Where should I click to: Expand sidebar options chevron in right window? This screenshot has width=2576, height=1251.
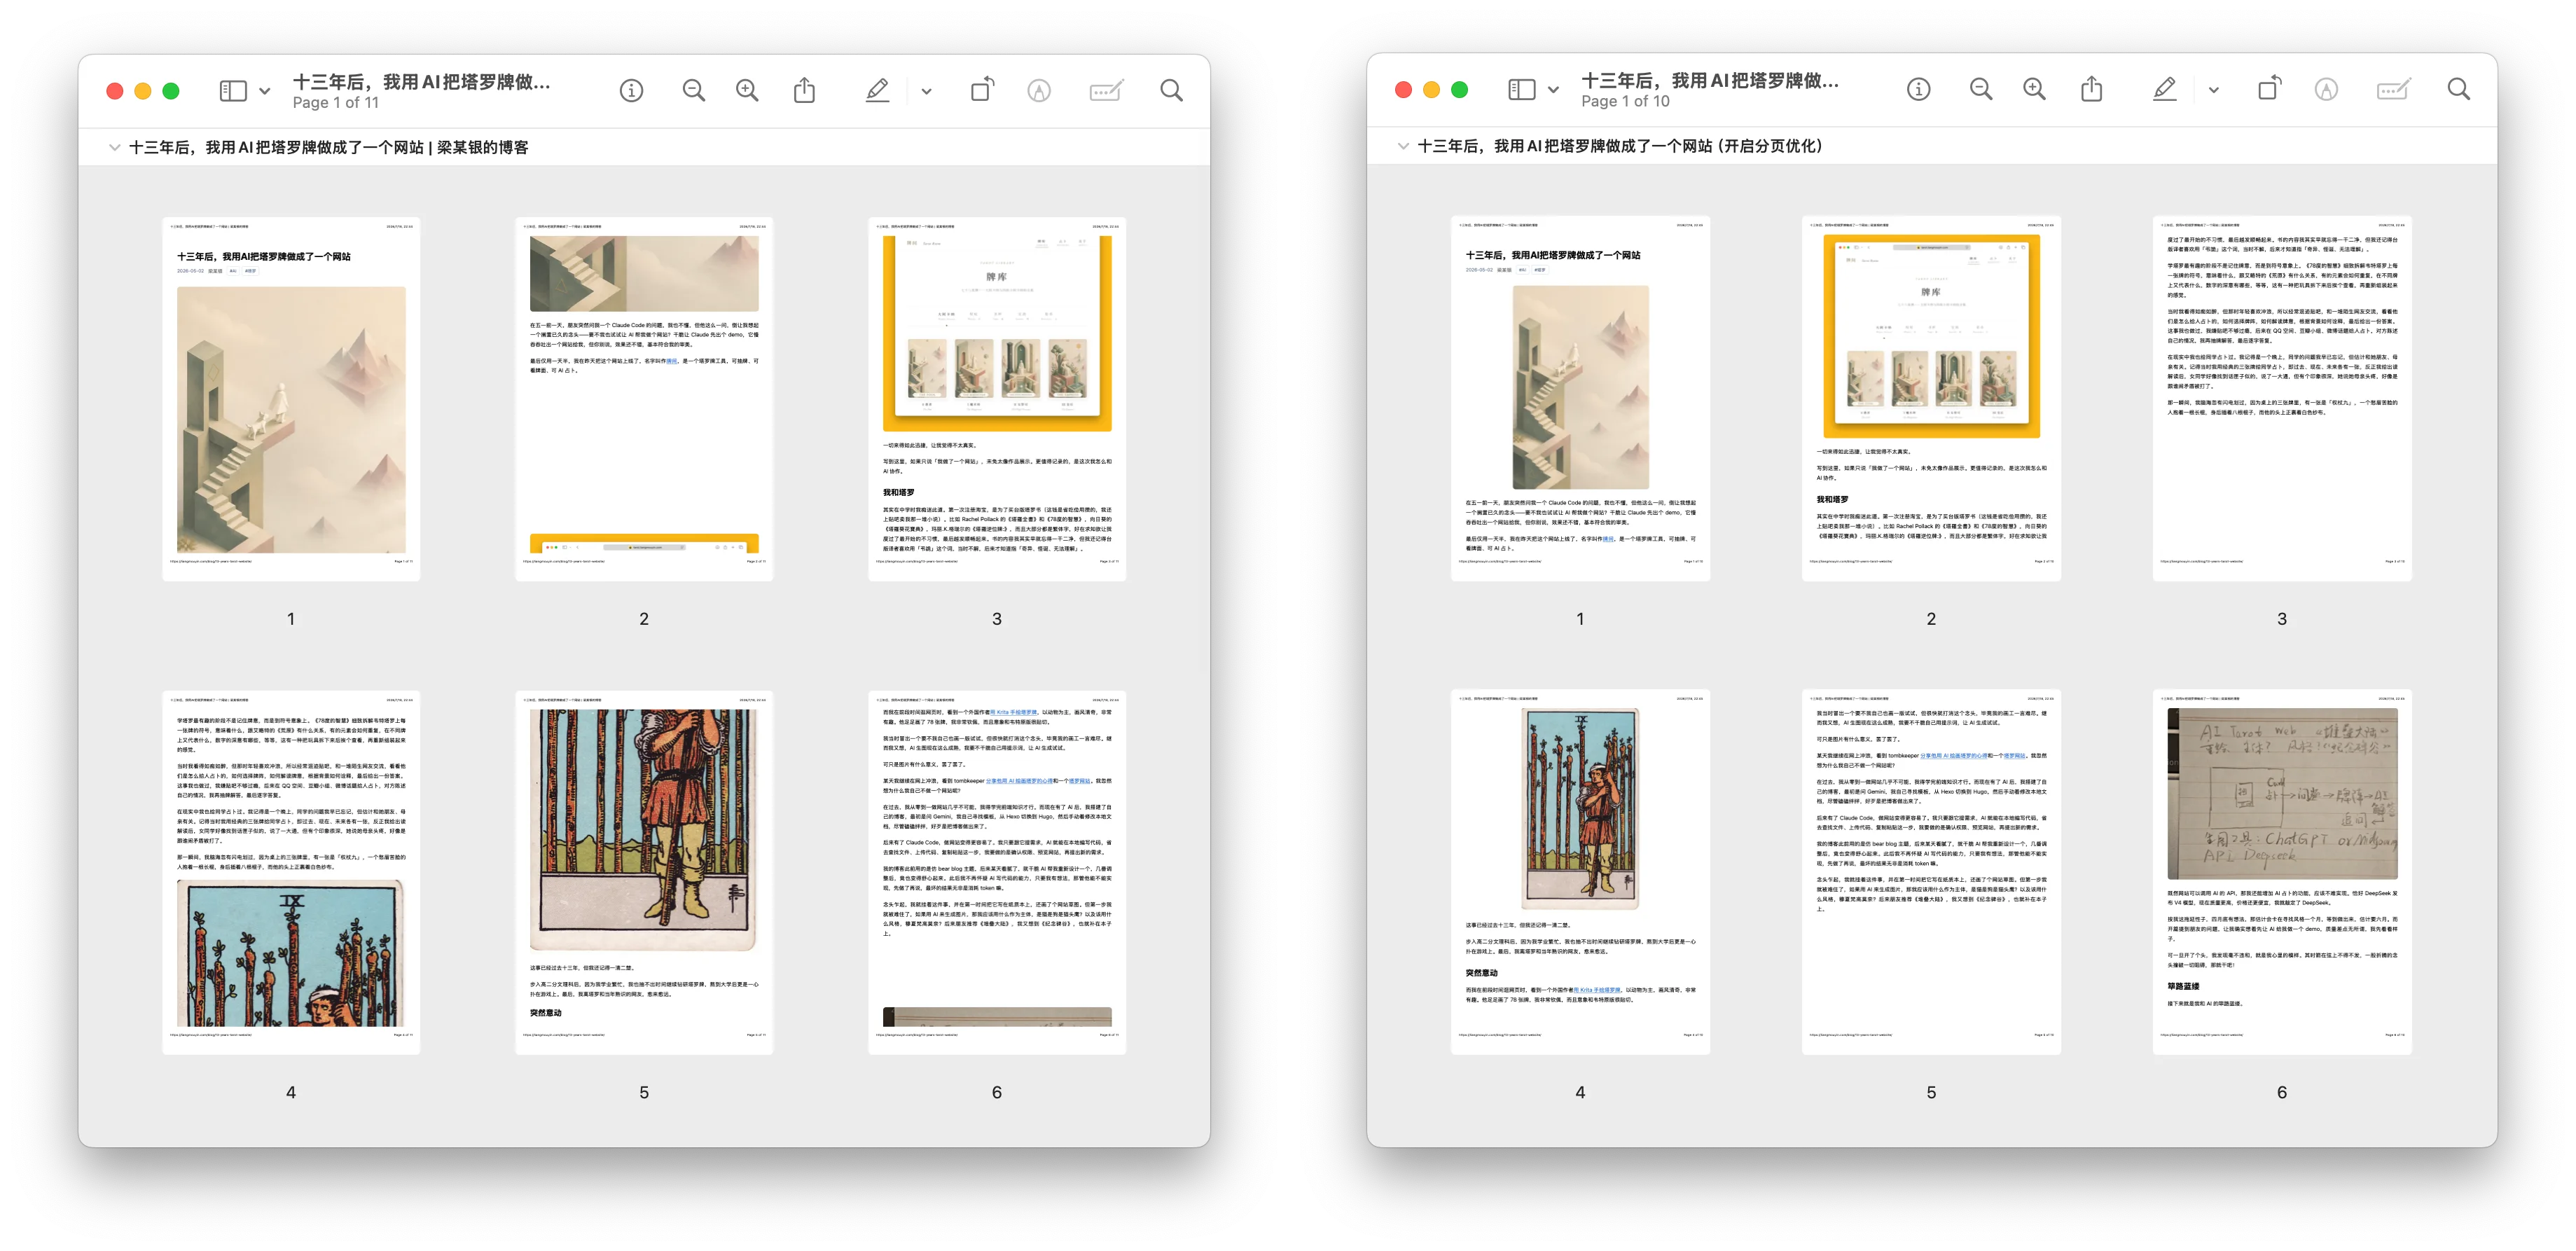coord(1553,90)
